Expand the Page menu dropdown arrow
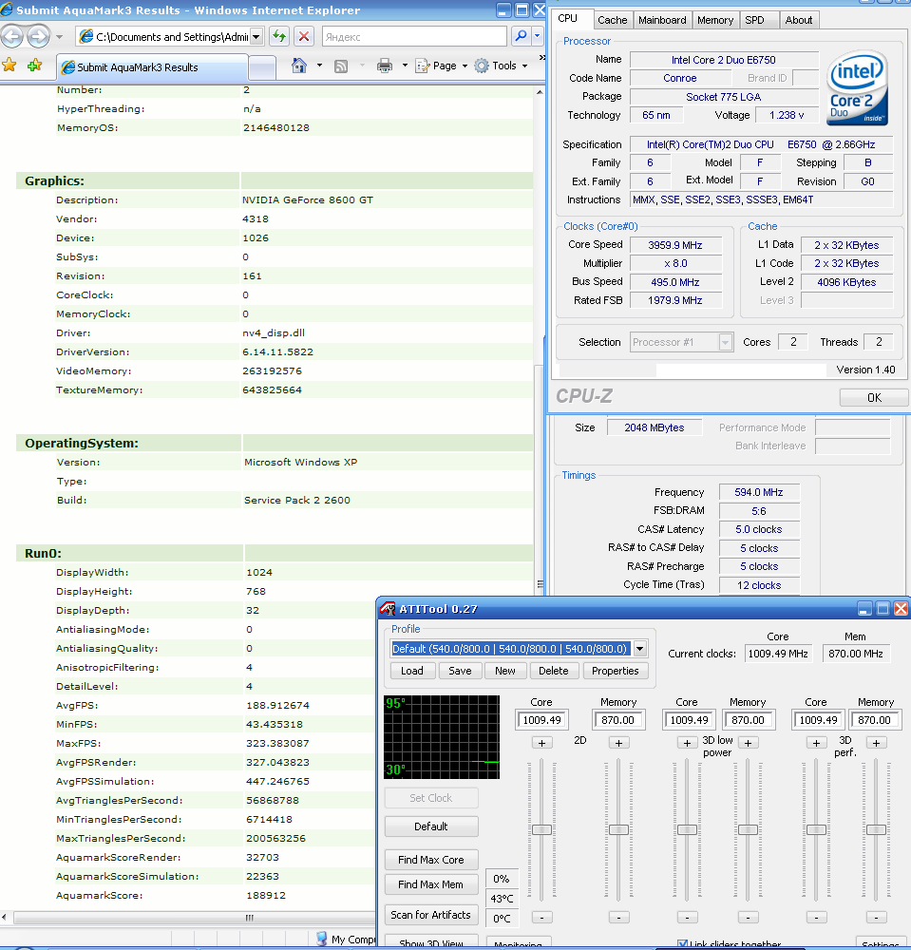This screenshot has width=911, height=950. pyautogui.click(x=465, y=66)
